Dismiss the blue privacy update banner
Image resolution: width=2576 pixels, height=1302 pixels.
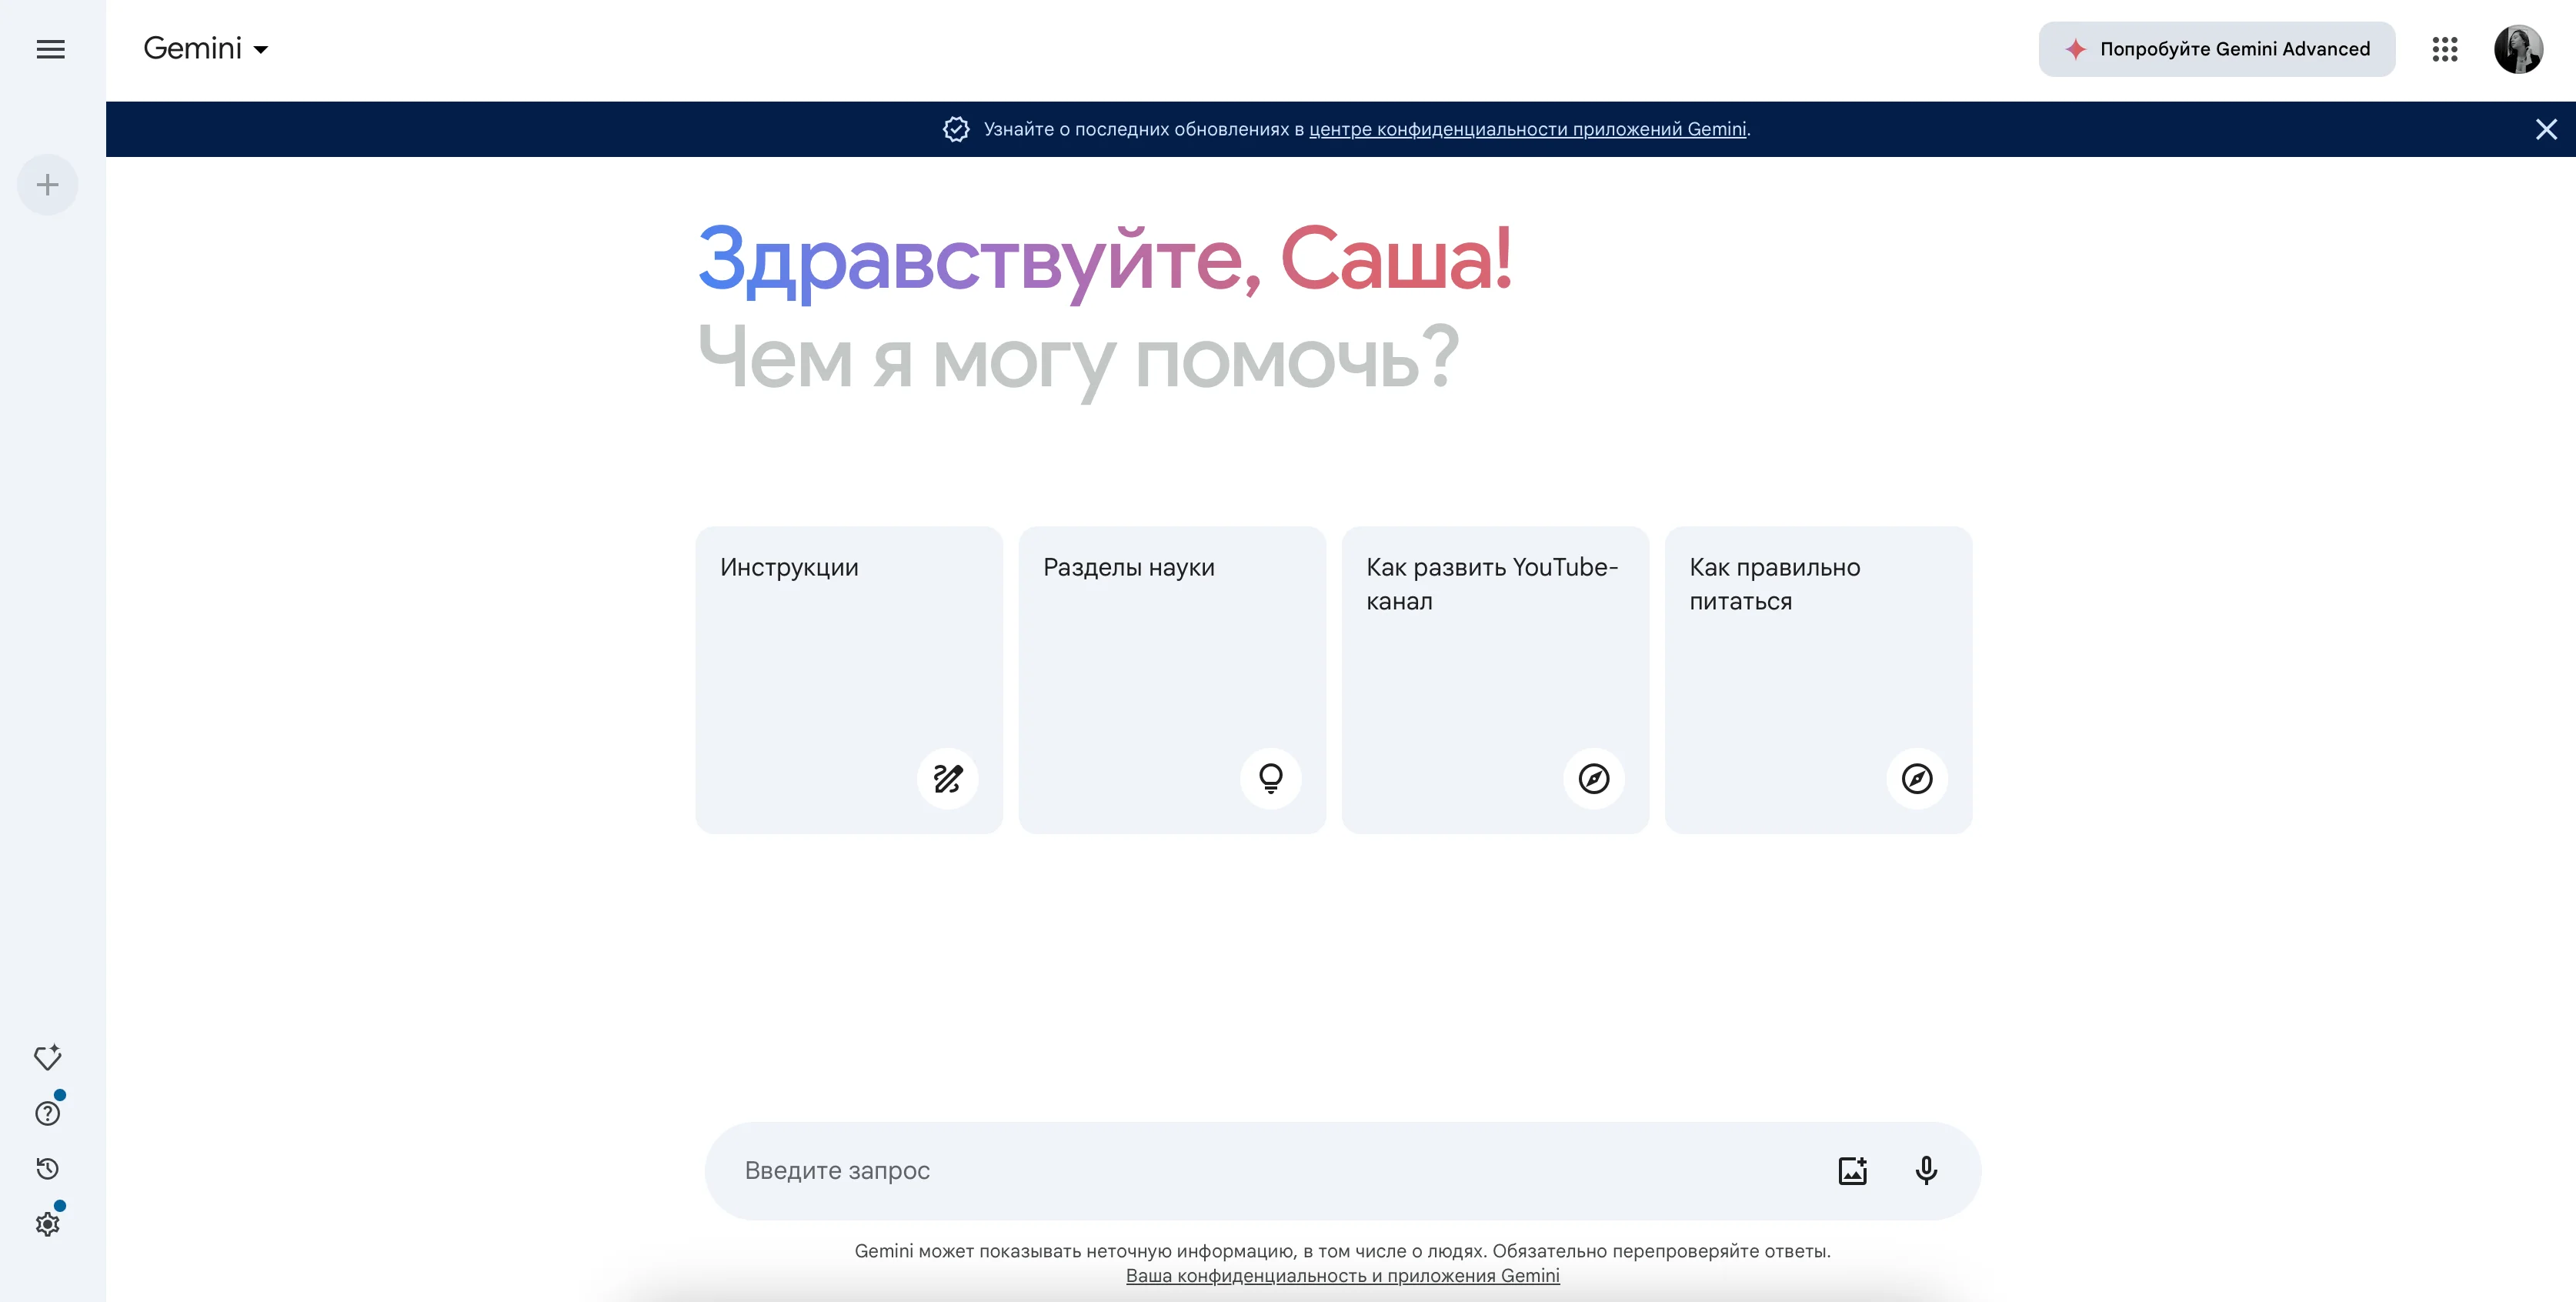tap(2546, 129)
